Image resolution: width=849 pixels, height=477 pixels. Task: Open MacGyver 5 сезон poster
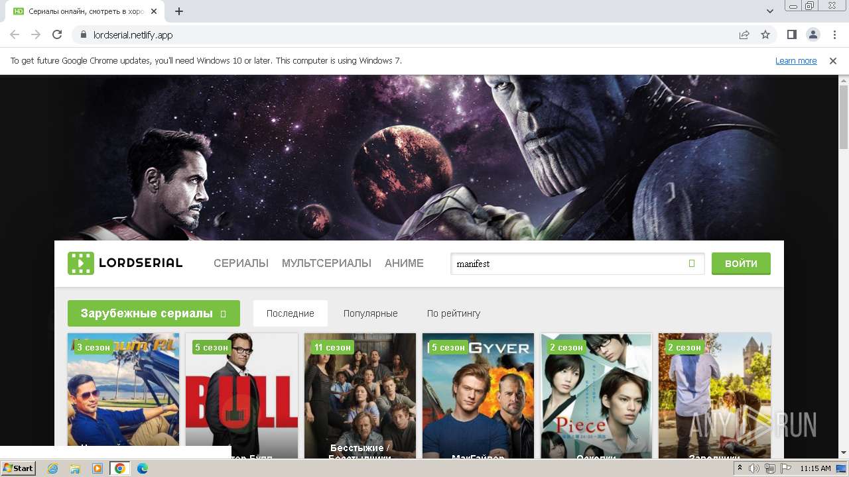point(478,396)
